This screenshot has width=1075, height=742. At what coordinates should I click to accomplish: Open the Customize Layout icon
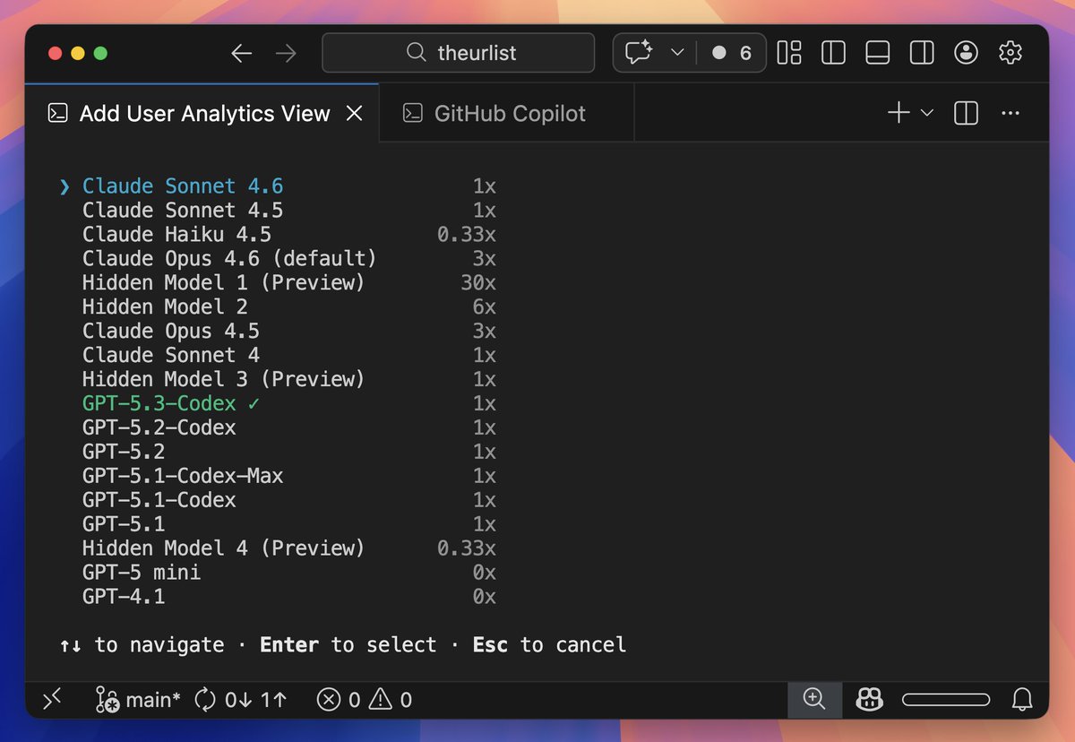[789, 53]
